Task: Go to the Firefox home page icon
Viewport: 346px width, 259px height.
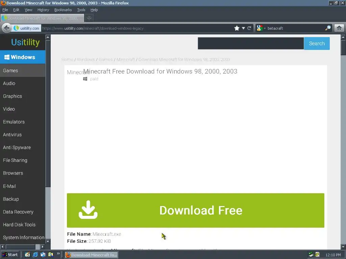Action: 339,28
